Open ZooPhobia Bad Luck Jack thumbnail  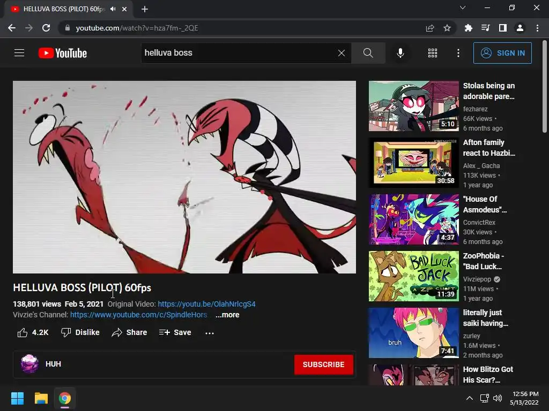413,276
